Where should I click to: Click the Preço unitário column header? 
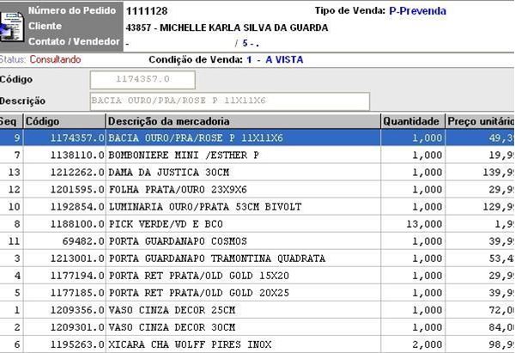coord(480,121)
